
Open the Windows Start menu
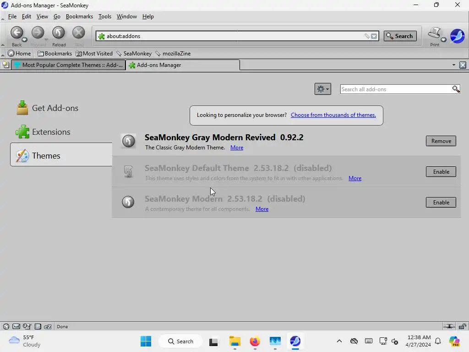coord(146,341)
